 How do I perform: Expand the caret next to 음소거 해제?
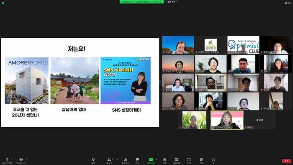coord(12,160)
